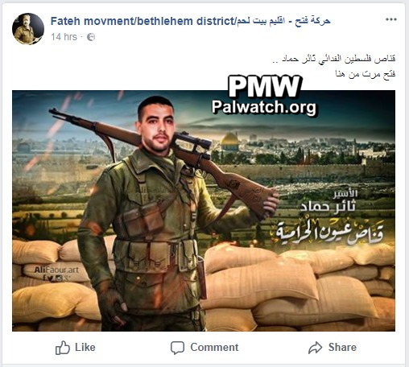Click the AliFaour.art signature on image
The height and width of the screenshot is (367, 409).
(56, 270)
